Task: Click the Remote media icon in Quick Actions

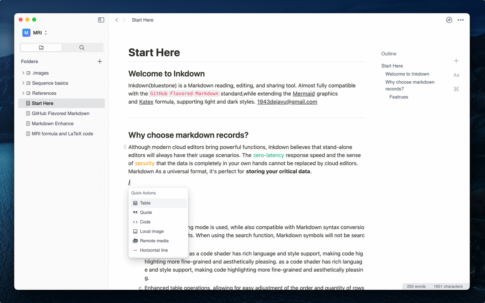Action: click(135, 241)
